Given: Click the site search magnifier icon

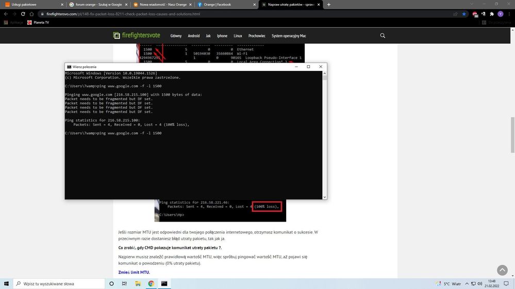Looking at the screenshot, I should [x=383, y=35].
